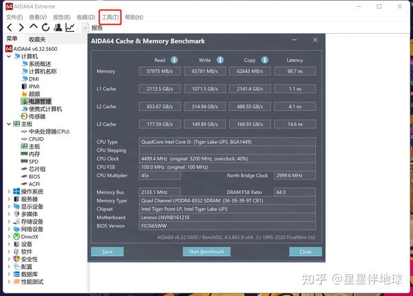Screen dimensions: 413x296
Task: Select the 设备 tree item
Action: pos(27,244)
